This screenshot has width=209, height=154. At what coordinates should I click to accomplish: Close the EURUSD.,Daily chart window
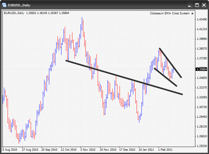204,5
